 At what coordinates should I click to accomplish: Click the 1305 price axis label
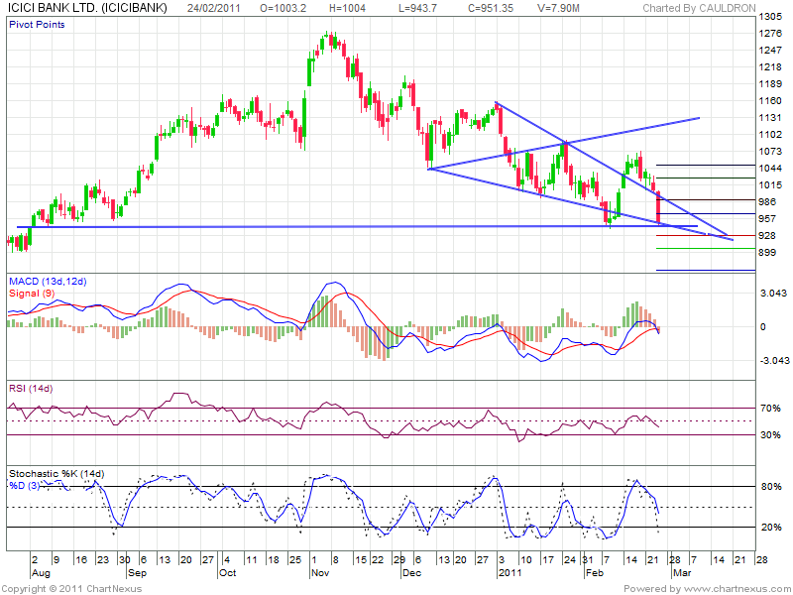tap(769, 18)
